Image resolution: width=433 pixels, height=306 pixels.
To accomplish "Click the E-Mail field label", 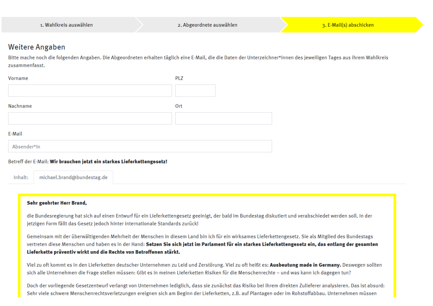I will point(15,134).
